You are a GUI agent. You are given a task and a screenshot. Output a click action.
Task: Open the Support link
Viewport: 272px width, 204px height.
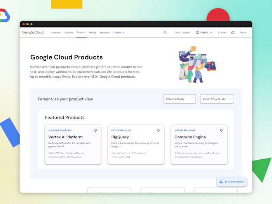[x=186, y=33]
